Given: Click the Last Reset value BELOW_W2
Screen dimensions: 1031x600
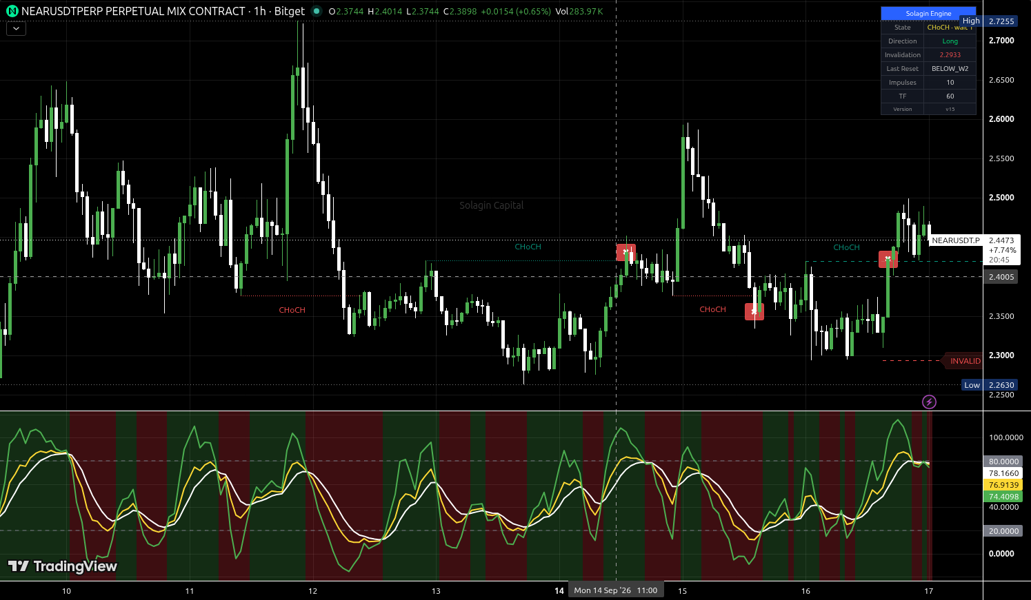Looking at the screenshot, I should (x=950, y=69).
